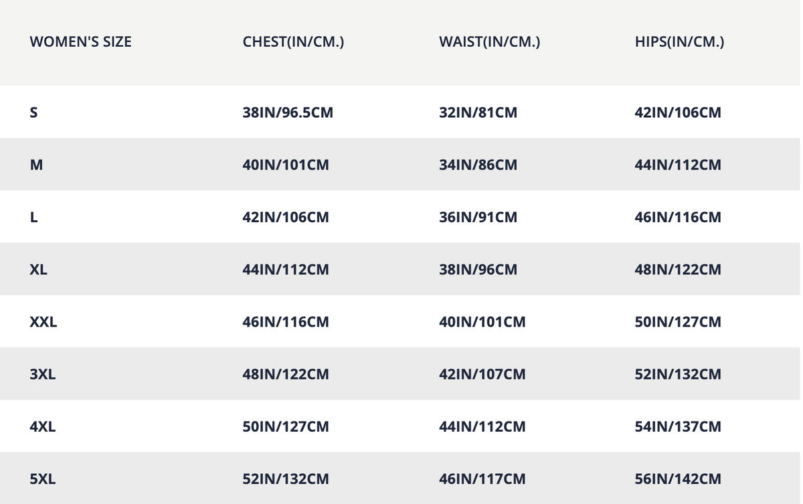Select the S size row label
This screenshot has width=803, height=504.
pos(34,112)
